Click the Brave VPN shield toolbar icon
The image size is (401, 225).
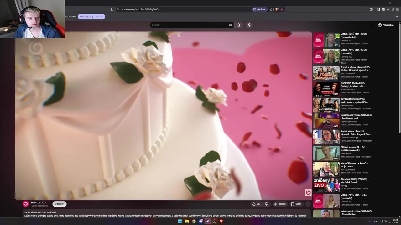pyautogui.click(x=393, y=9)
